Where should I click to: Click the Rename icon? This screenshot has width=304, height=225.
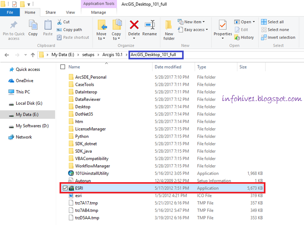tap(150, 25)
